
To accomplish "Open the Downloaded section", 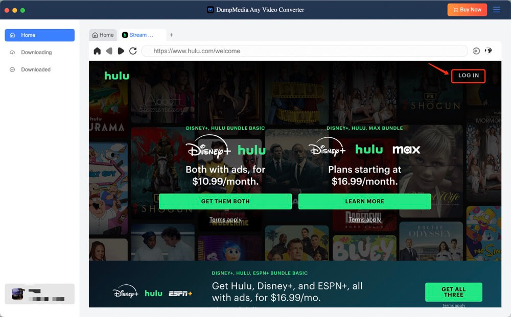I will 39,69.
